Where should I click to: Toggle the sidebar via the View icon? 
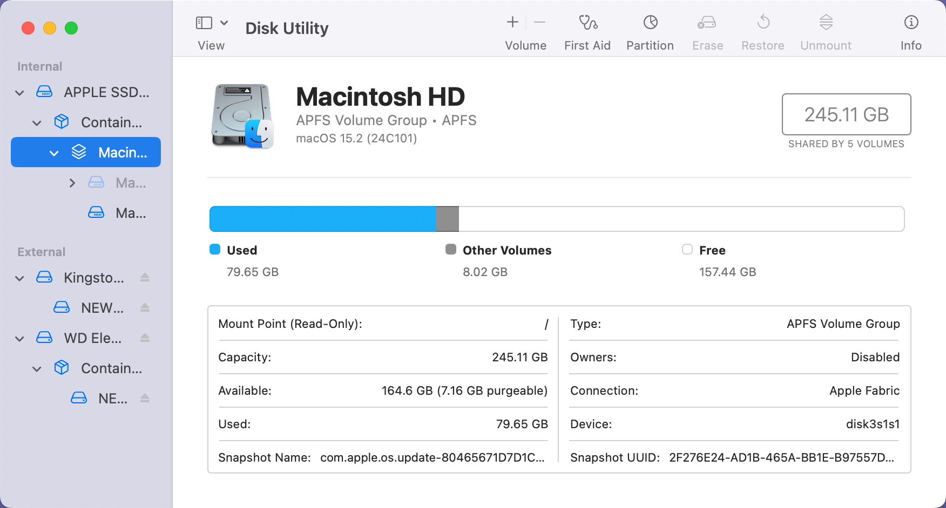[202, 22]
